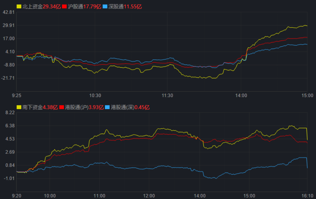Click the blue swatch beside 深股通

105,6
